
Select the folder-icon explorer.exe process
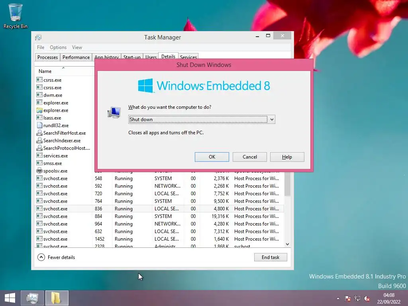[39, 110]
